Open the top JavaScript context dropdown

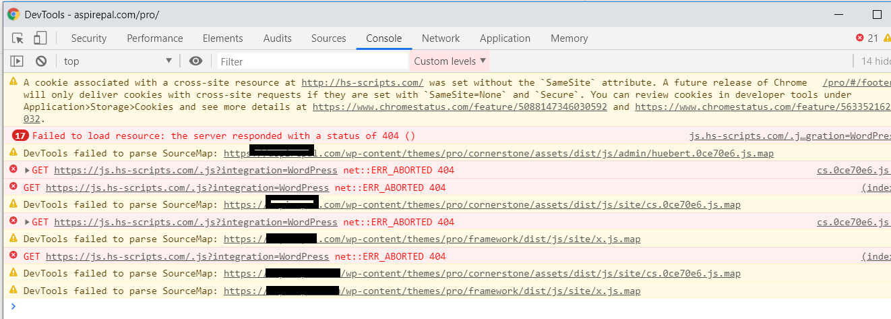(118, 61)
